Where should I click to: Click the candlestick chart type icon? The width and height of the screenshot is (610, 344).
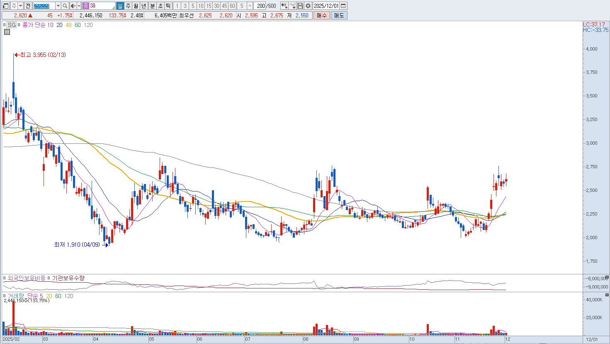284,6
